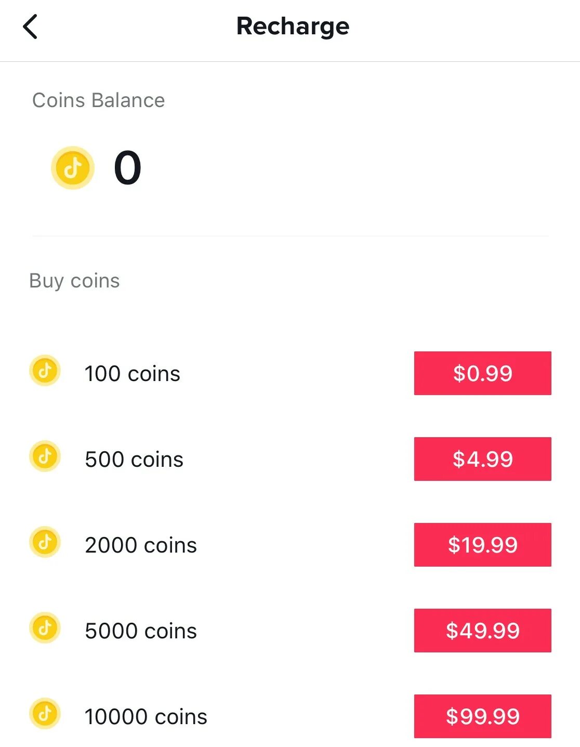Image resolution: width=580 pixels, height=747 pixels.
Task: Tap the back arrow icon
Action: (30, 27)
